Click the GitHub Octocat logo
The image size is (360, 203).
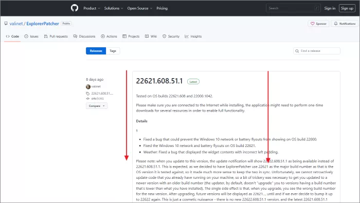point(75,8)
